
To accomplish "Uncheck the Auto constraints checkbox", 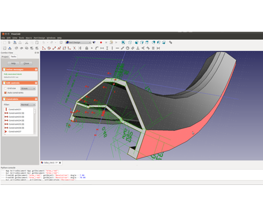I will pos(5,93).
